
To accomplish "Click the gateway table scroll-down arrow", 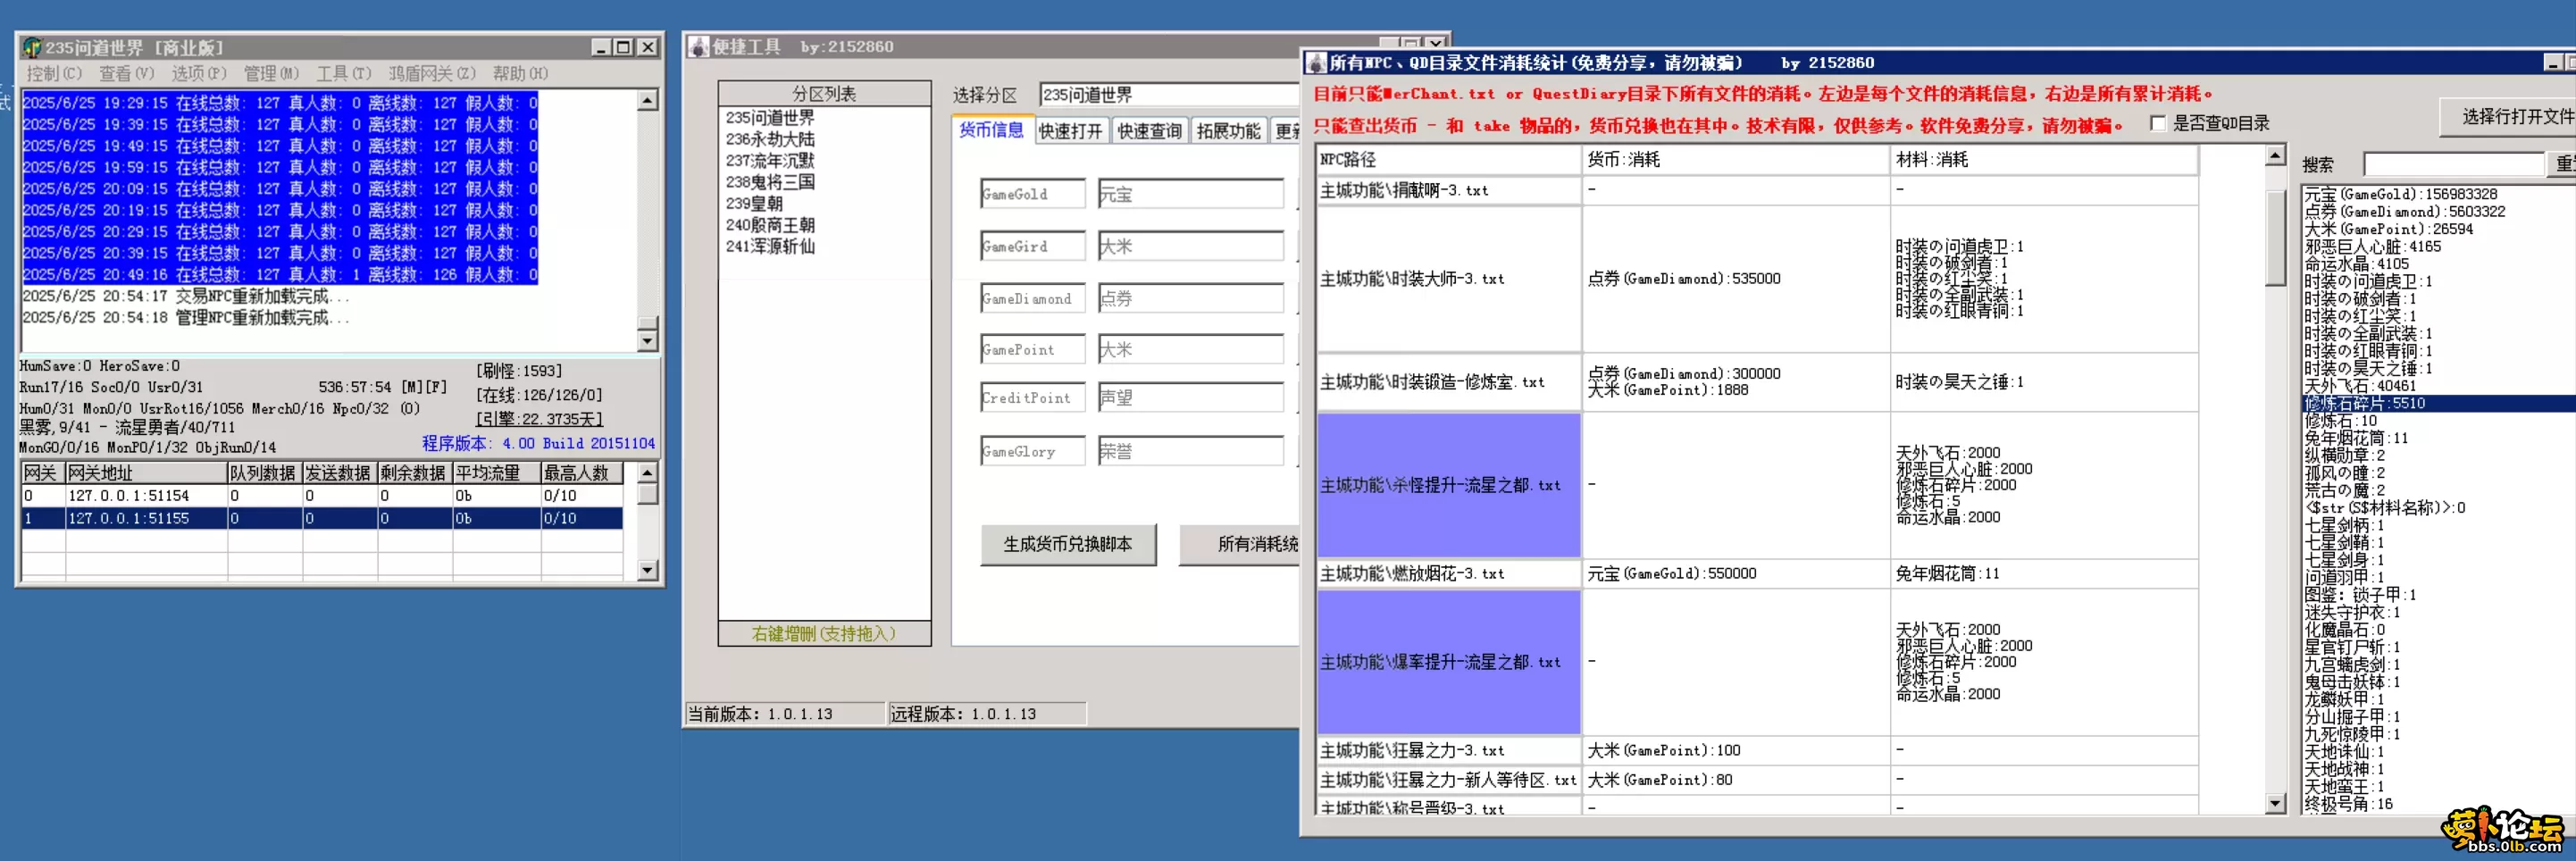I will click(x=647, y=570).
